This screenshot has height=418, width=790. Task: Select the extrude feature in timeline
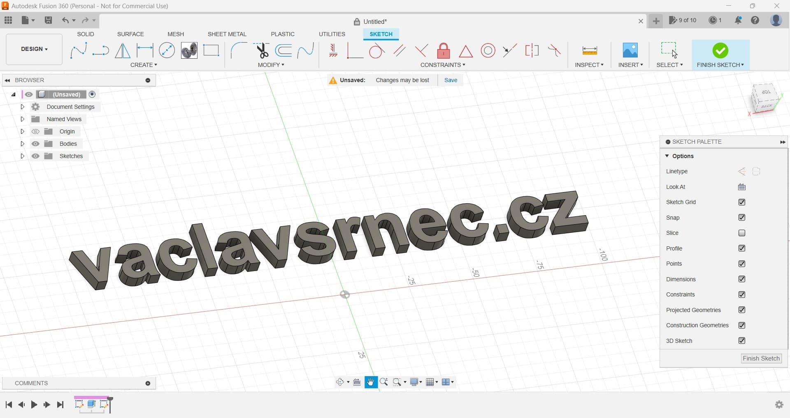tap(91, 404)
